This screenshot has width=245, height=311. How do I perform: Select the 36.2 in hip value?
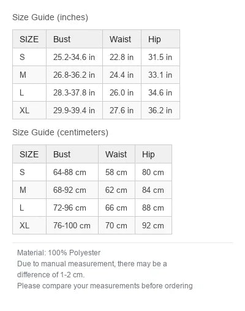[x=160, y=110]
